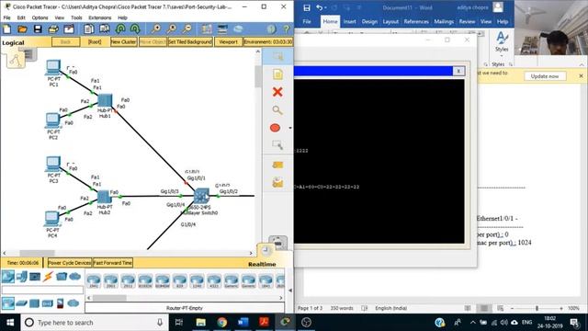
Task: Switch Word to Web Layout view
Action: pos(500,308)
